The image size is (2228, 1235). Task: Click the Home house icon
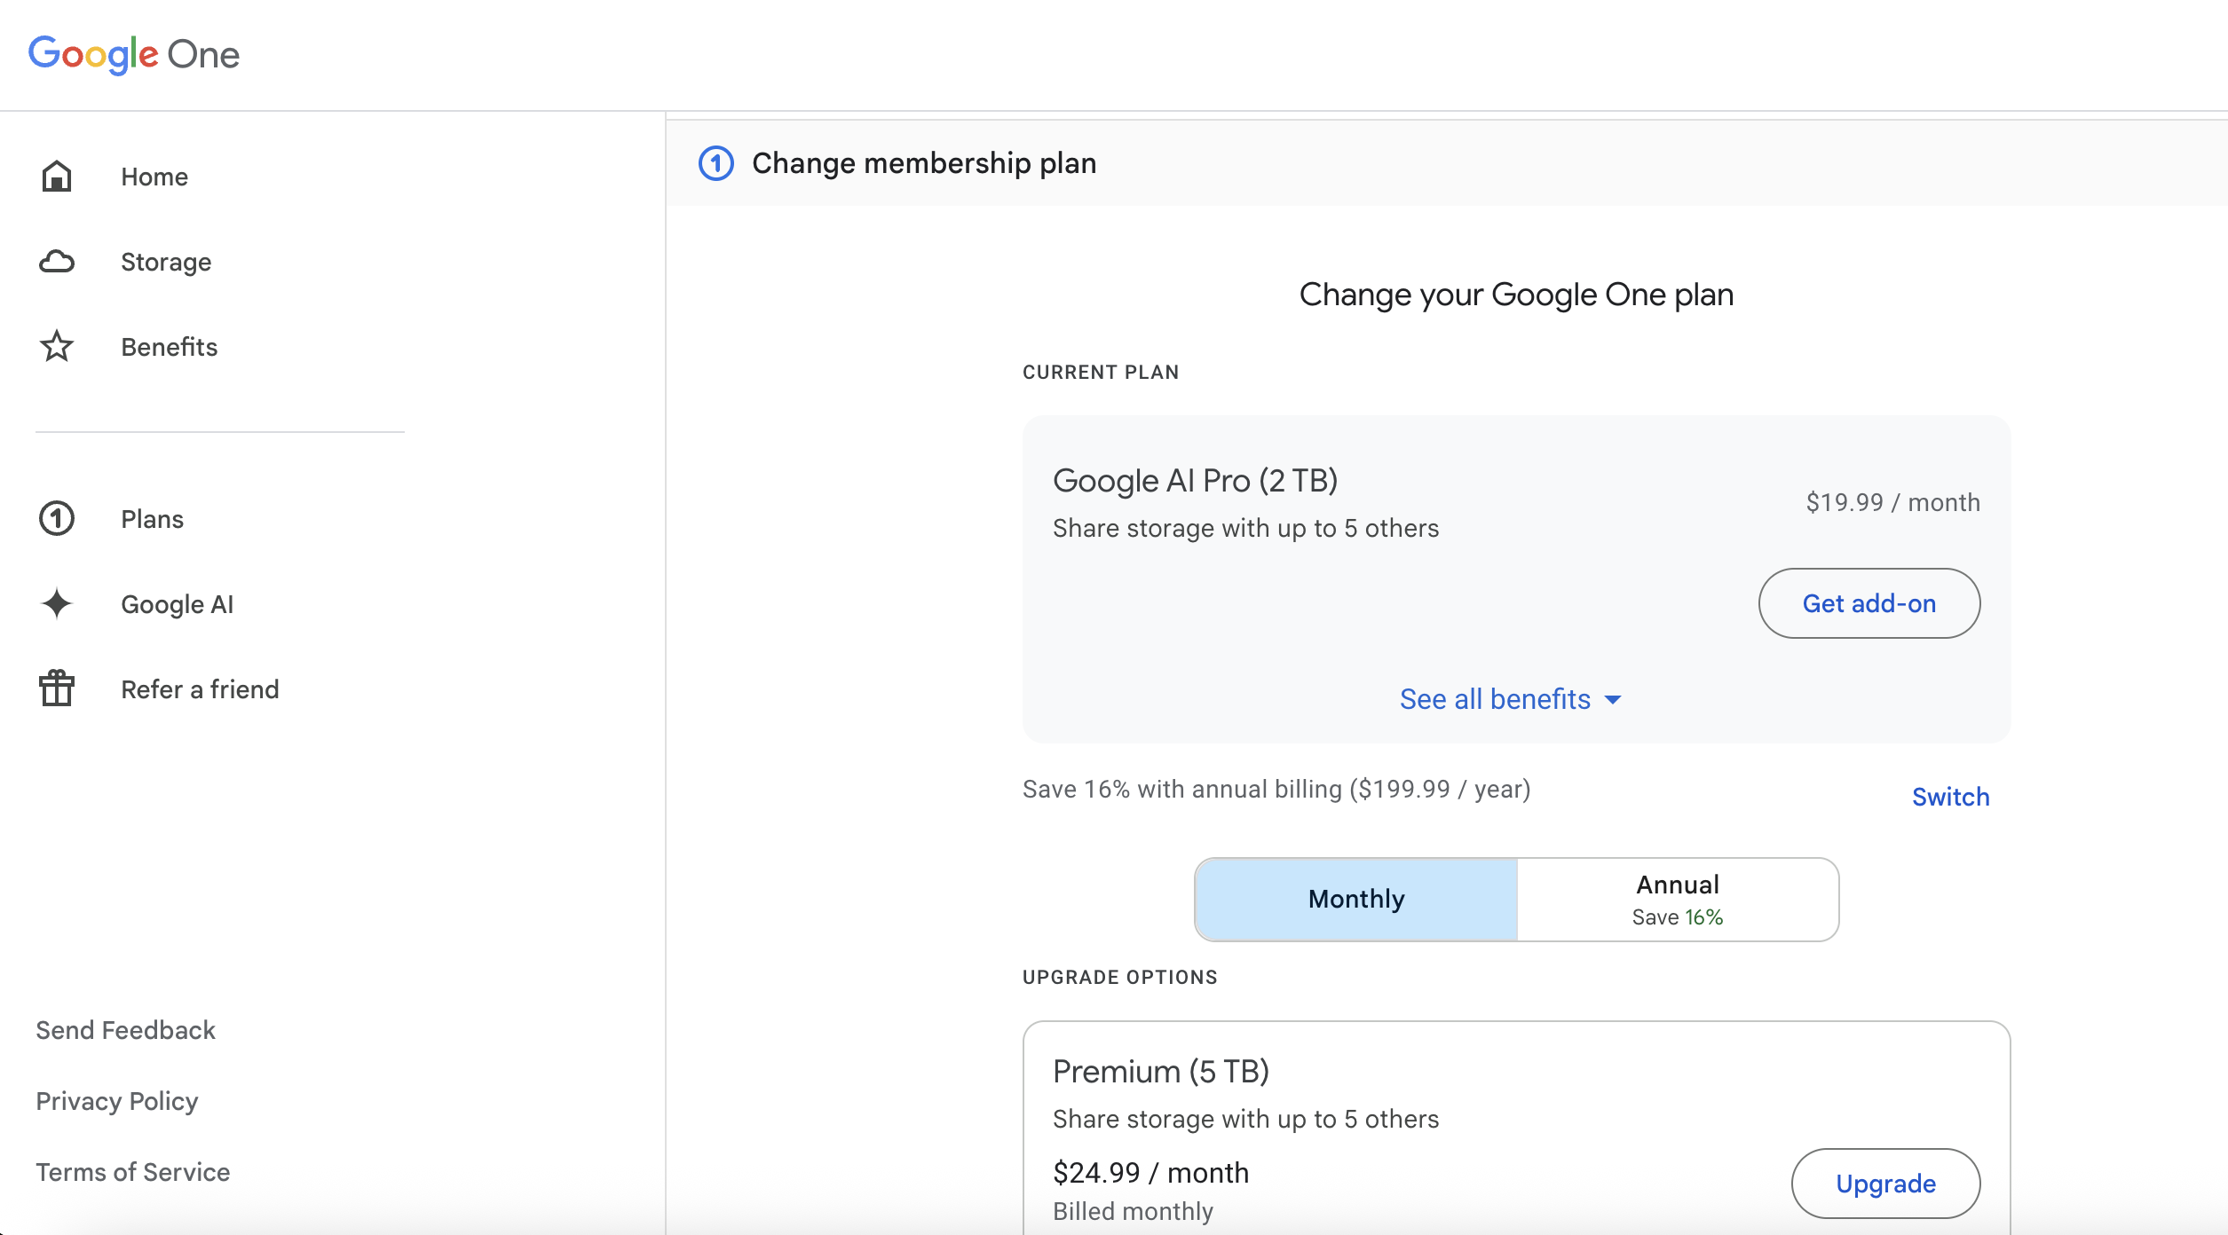(57, 177)
